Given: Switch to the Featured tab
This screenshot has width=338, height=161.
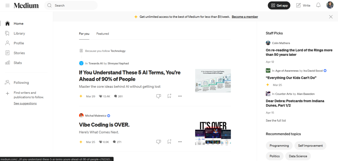Looking at the screenshot, I should [x=103, y=34].
